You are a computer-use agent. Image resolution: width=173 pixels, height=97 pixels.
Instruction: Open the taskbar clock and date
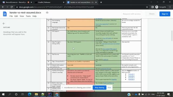click(161, 94)
